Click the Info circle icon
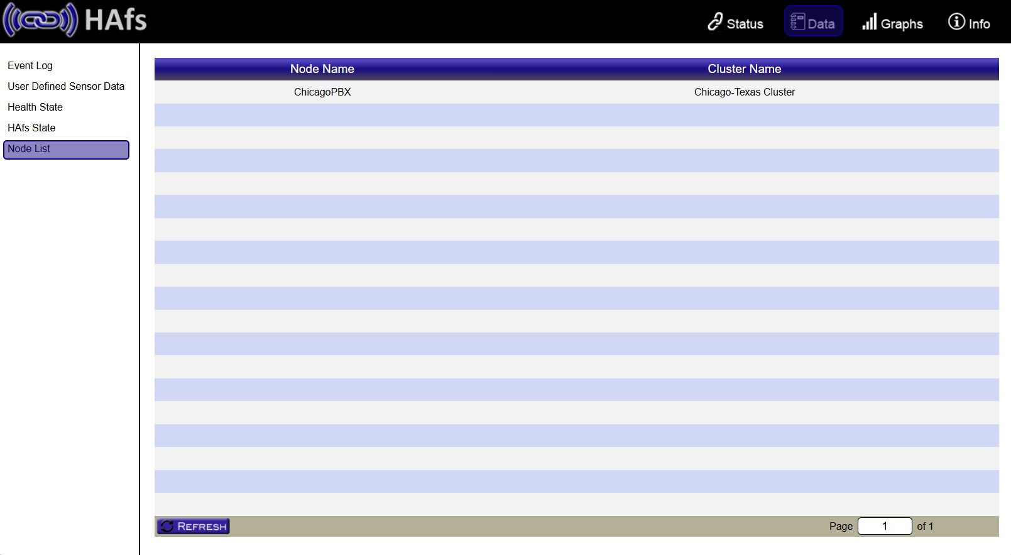Screen dimensions: 1011x555 pyautogui.click(x=956, y=22)
